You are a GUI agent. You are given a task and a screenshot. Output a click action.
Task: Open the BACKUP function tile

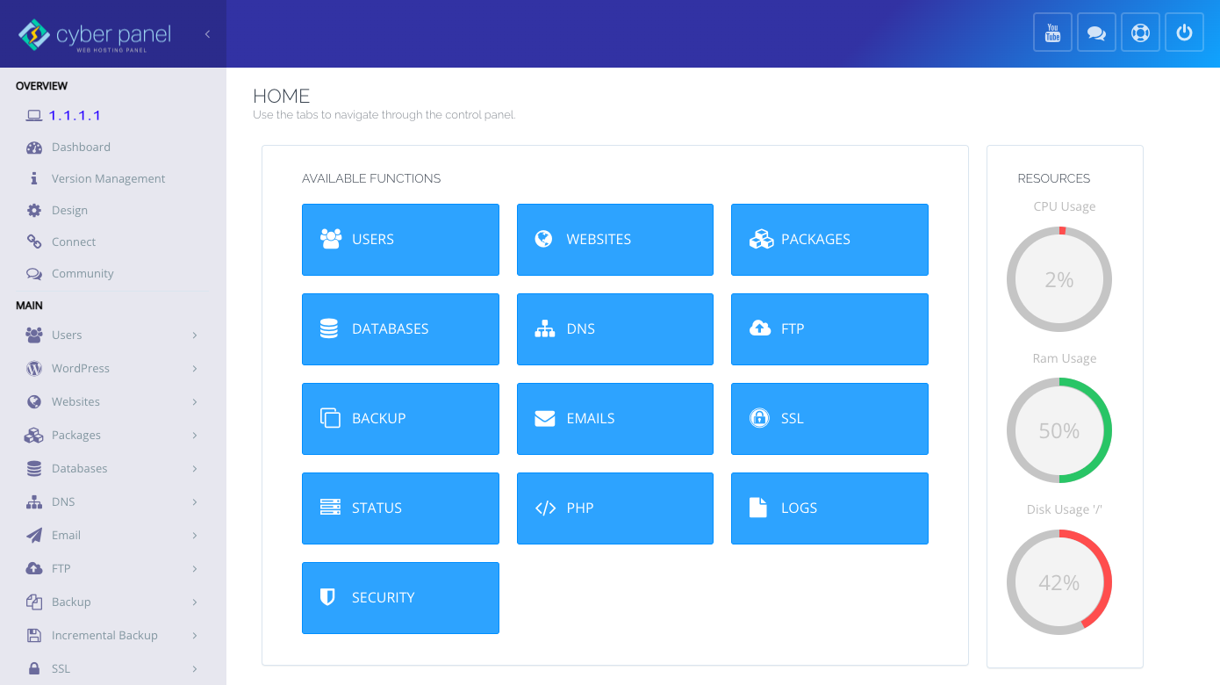coord(400,418)
